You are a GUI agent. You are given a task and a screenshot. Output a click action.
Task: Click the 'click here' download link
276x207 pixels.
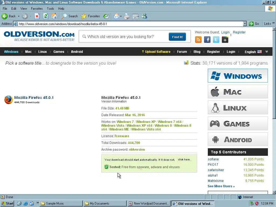pyautogui.click(x=184, y=160)
